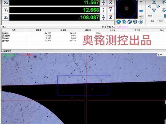
Task: Click the Y/2 half-value button
Action: point(103,10)
